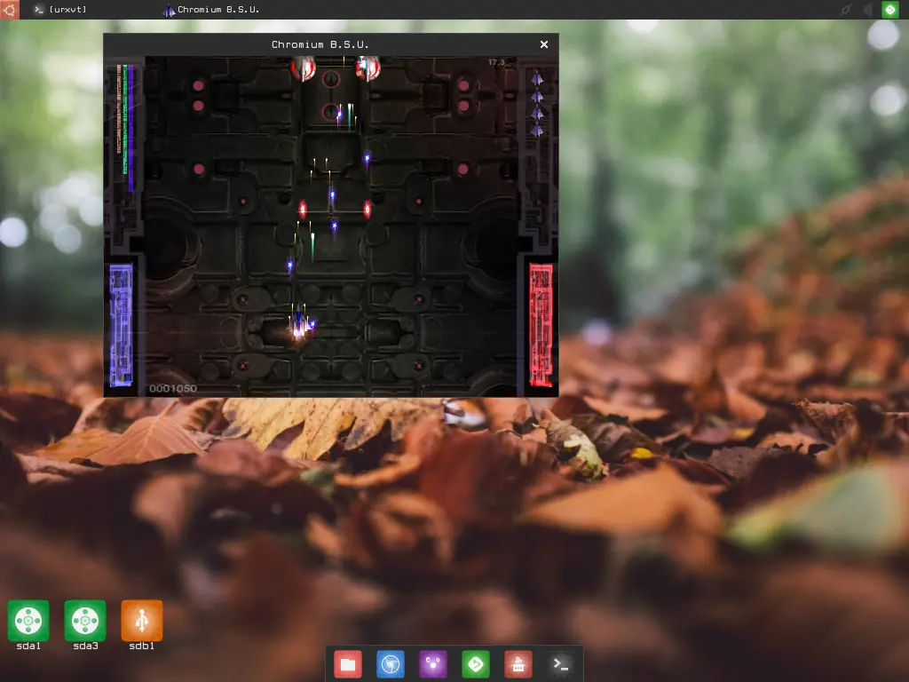Click the purple ammo bar at left of game
This screenshot has width=909, height=682.
pos(131,128)
